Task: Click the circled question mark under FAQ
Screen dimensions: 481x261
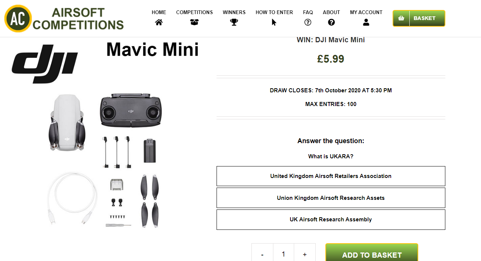Action: click(308, 22)
